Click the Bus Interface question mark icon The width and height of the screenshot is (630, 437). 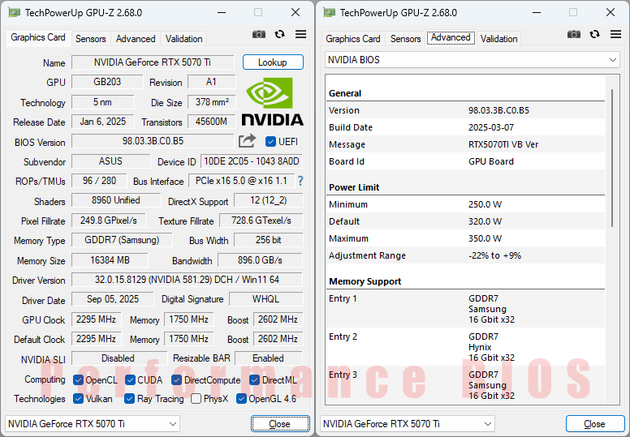pyautogui.click(x=300, y=181)
